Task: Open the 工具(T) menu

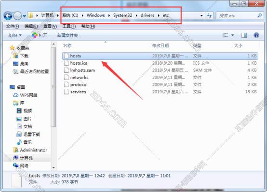Action: (x=69, y=26)
